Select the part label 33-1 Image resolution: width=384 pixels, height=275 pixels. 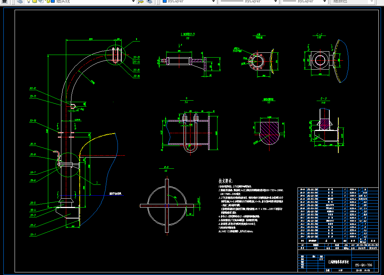click(x=33, y=234)
